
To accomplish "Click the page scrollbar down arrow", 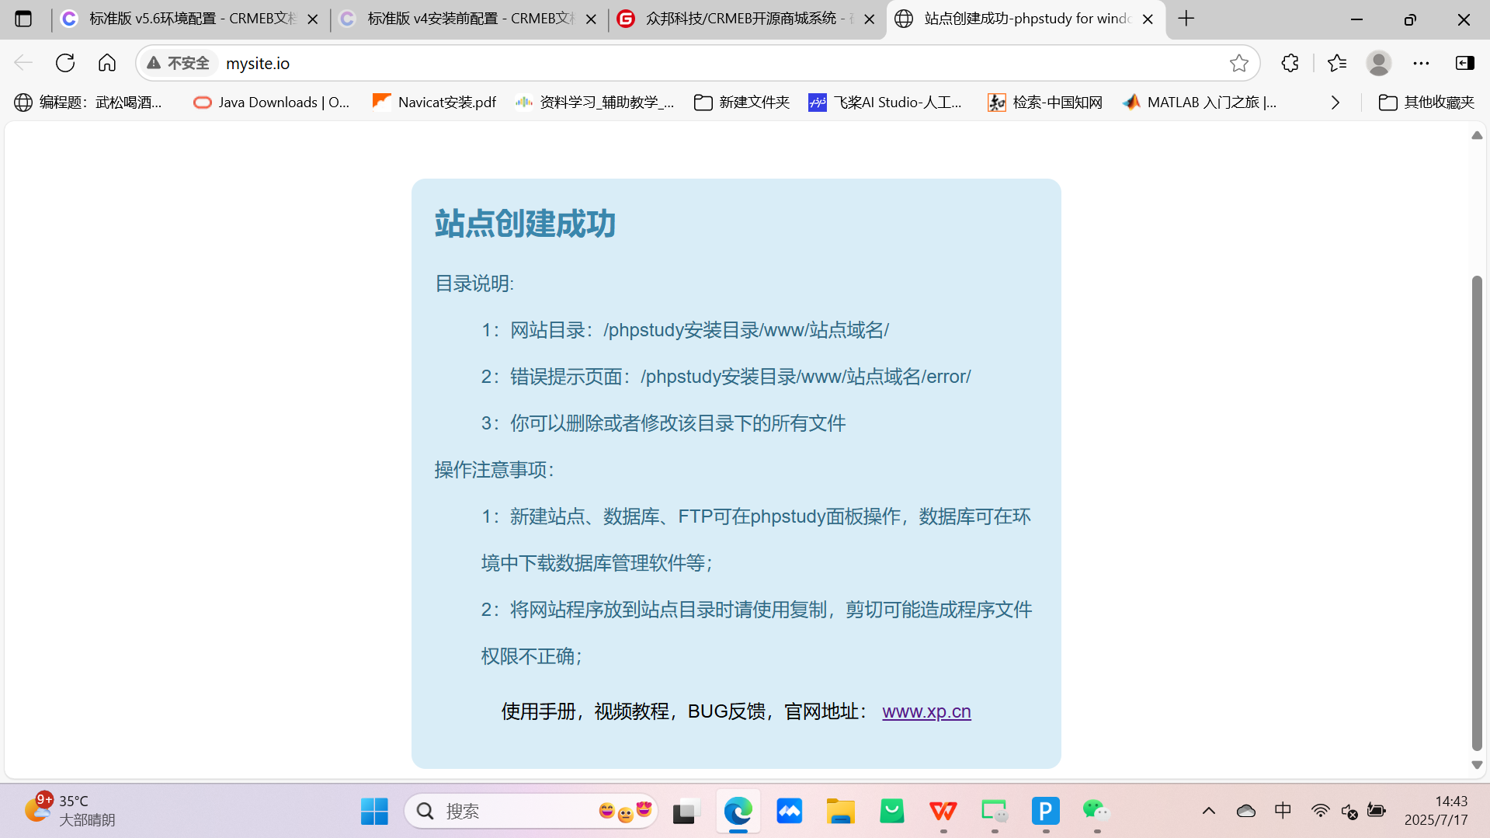I will [1477, 765].
